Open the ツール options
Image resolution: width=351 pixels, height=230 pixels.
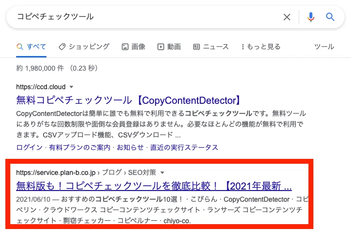pyautogui.click(x=324, y=47)
